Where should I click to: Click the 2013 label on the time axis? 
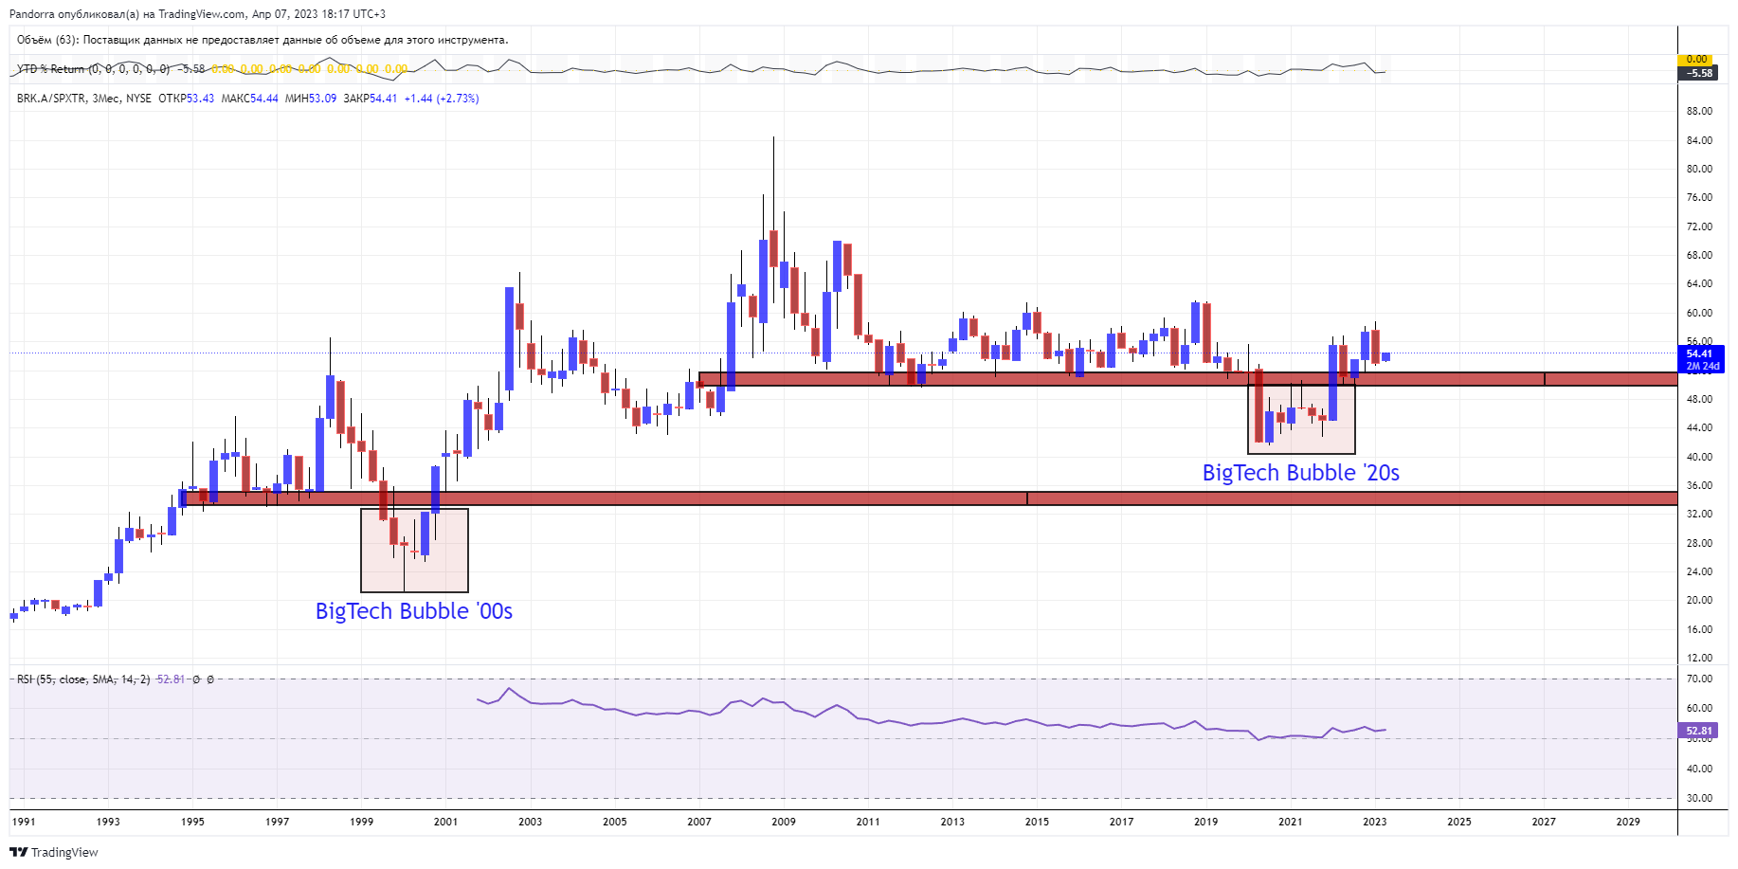pos(952,822)
